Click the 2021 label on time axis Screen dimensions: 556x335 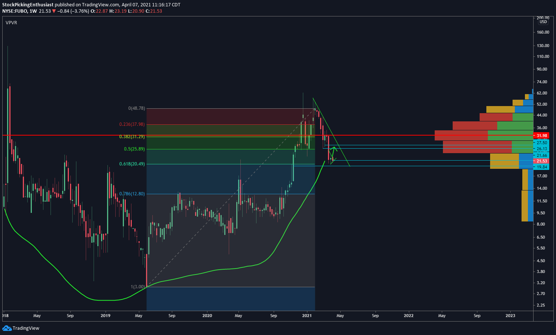pos(307,316)
